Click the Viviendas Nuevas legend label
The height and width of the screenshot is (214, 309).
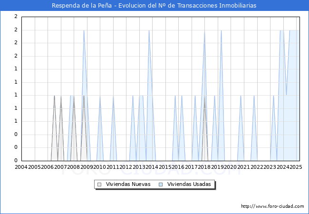pos(128,184)
